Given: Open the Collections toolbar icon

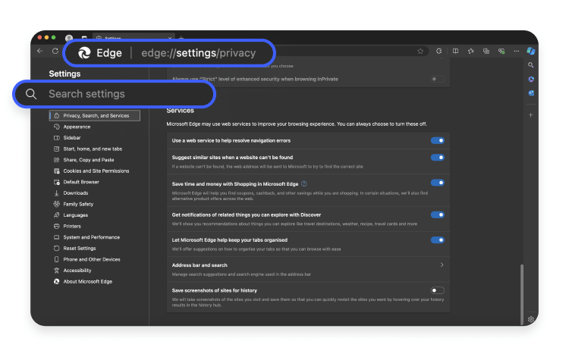Looking at the screenshot, I should click(486, 51).
